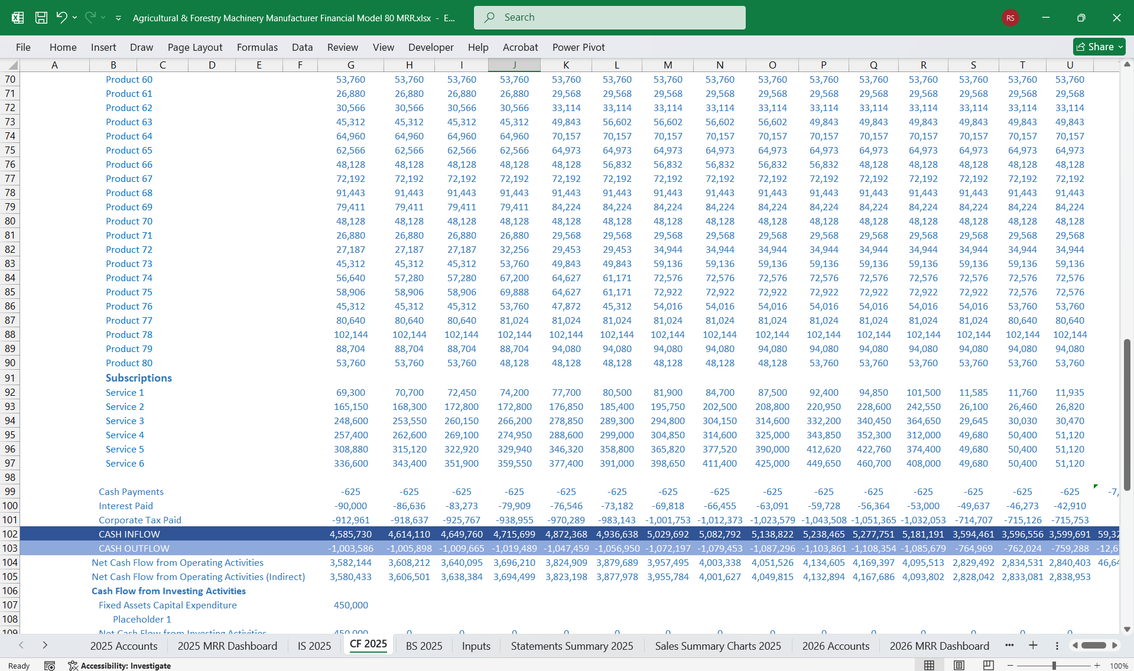Select the Corporate Tax Paid label
This screenshot has height=671, width=1134.
140,520
